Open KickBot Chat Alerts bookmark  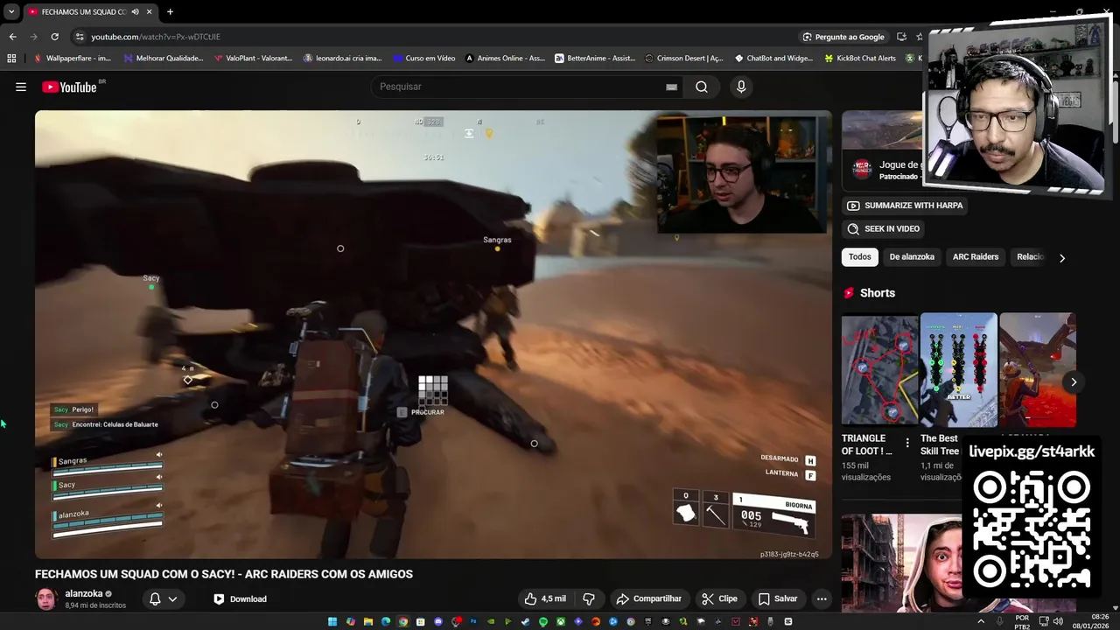(x=860, y=59)
